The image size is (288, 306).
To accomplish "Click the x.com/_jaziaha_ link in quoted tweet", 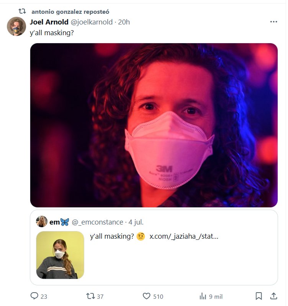I will click(x=184, y=236).
